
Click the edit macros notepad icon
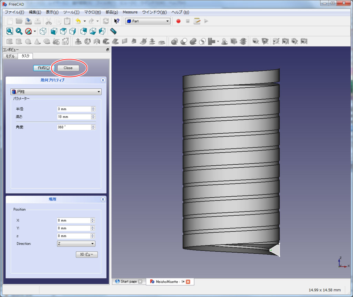click(x=197, y=21)
